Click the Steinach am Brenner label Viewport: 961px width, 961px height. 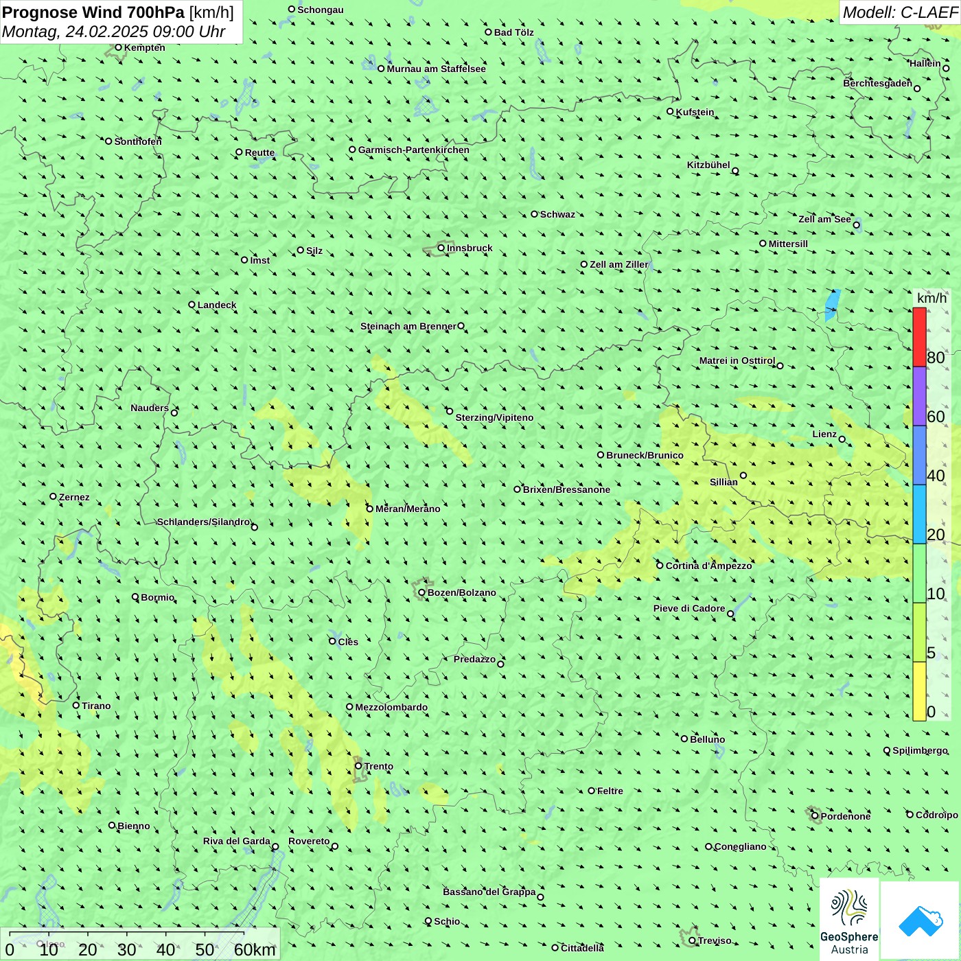pyautogui.click(x=408, y=326)
